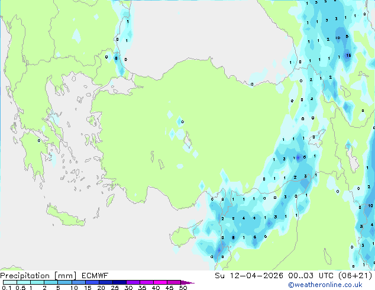
Task: Click the date 'Su 12-04-2026'
Action: [x=249, y=276]
